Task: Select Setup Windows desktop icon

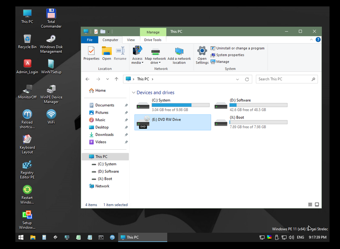Action: [27, 220]
